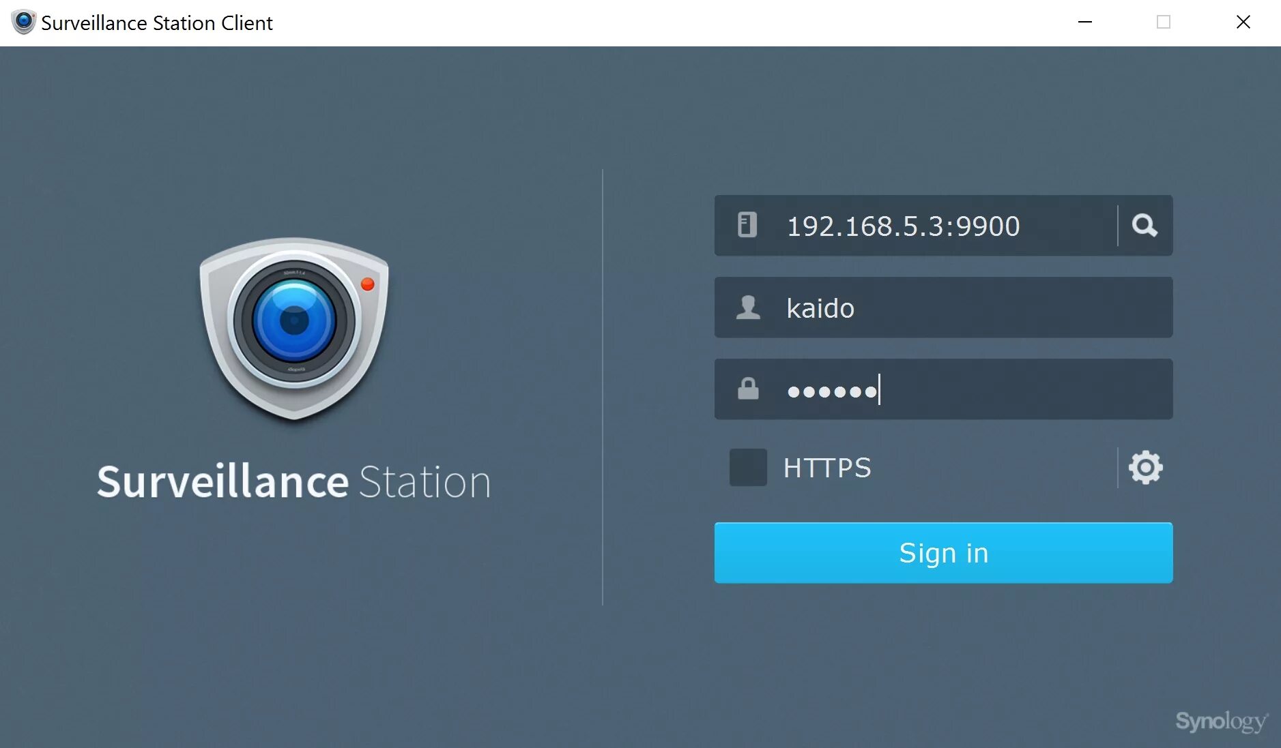Open connection settings via the gear icon
This screenshot has width=1281, height=748.
click(x=1145, y=467)
